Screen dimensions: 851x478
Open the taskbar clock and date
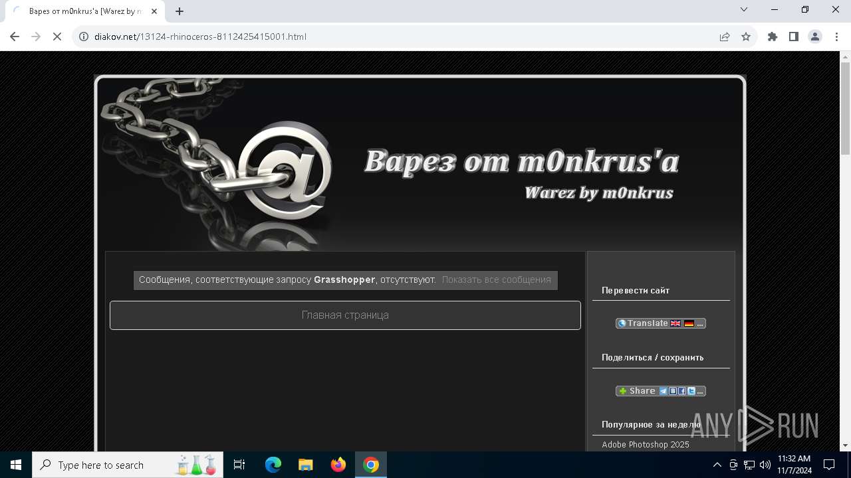pos(794,465)
